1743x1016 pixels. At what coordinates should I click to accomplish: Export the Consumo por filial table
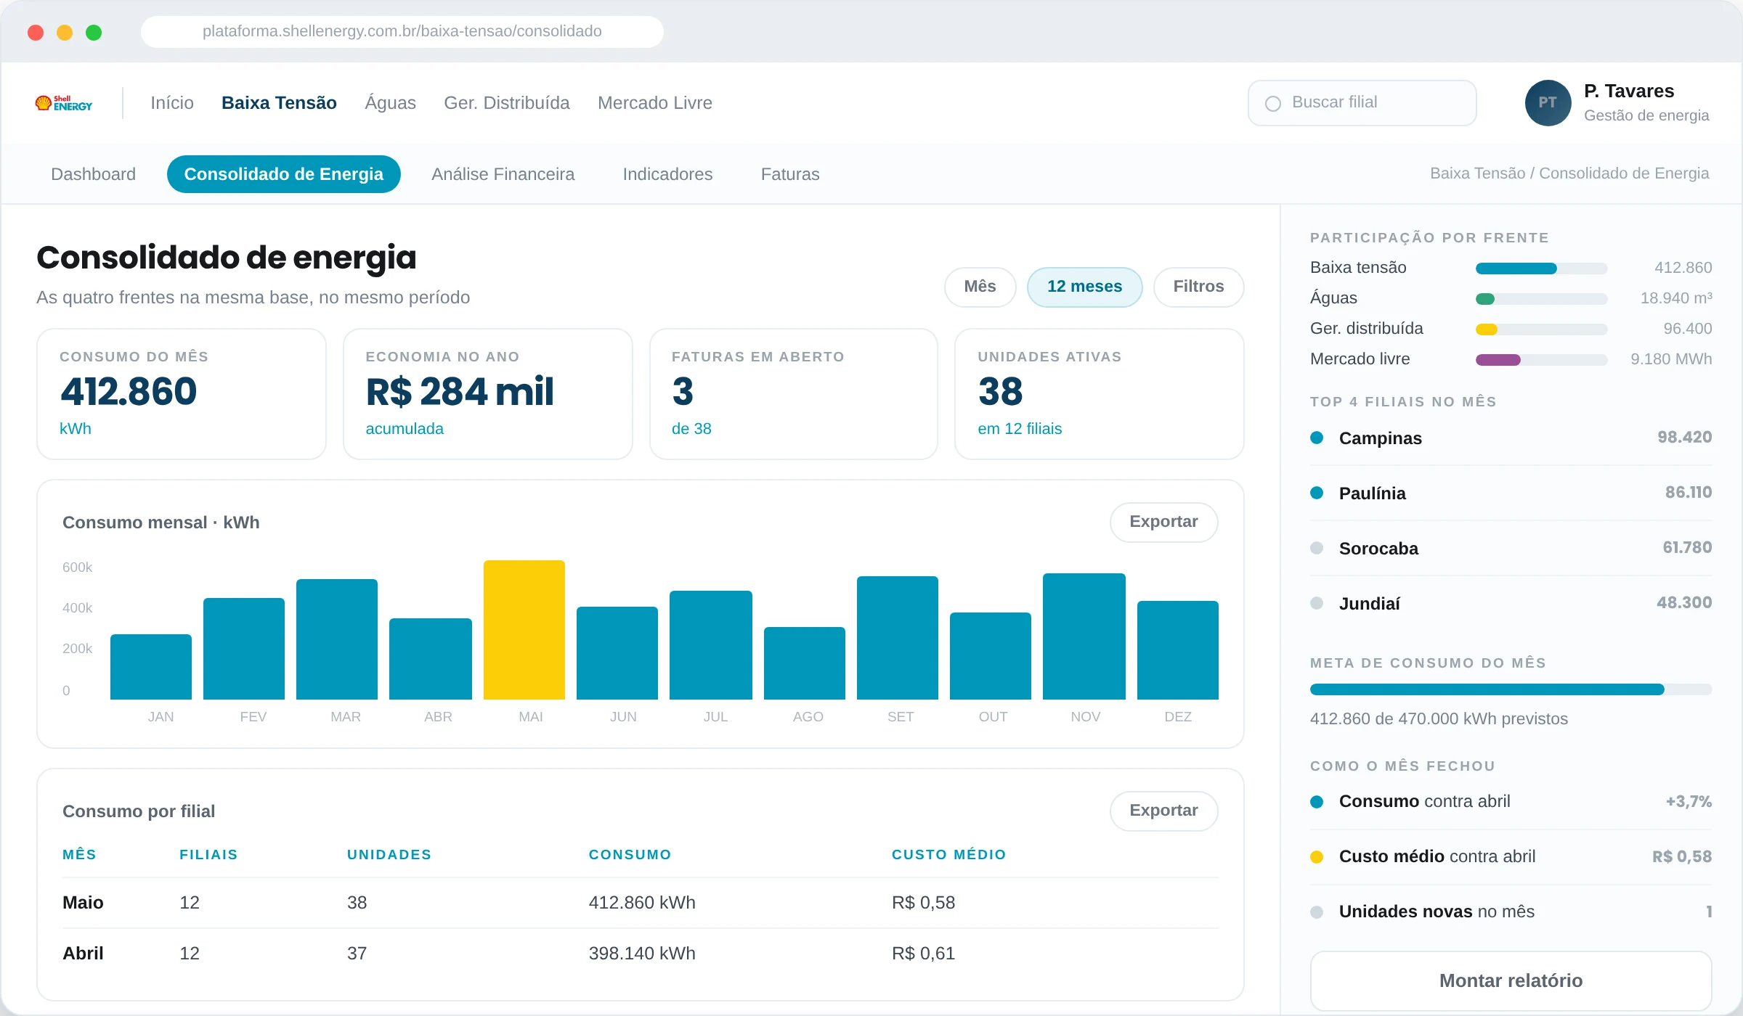(x=1163, y=811)
